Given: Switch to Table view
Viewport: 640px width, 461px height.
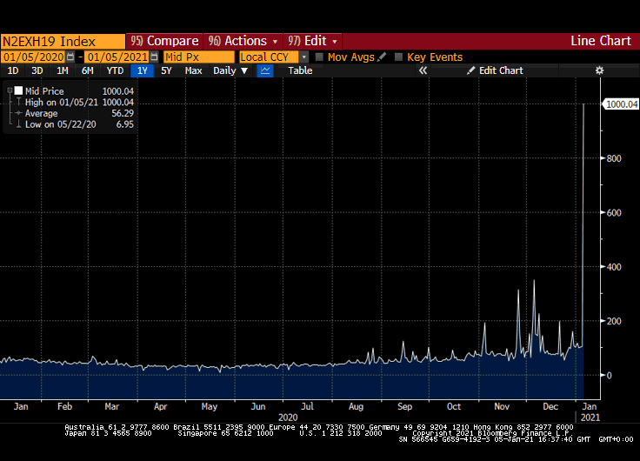Looking at the screenshot, I should pyautogui.click(x=300, y=70).
